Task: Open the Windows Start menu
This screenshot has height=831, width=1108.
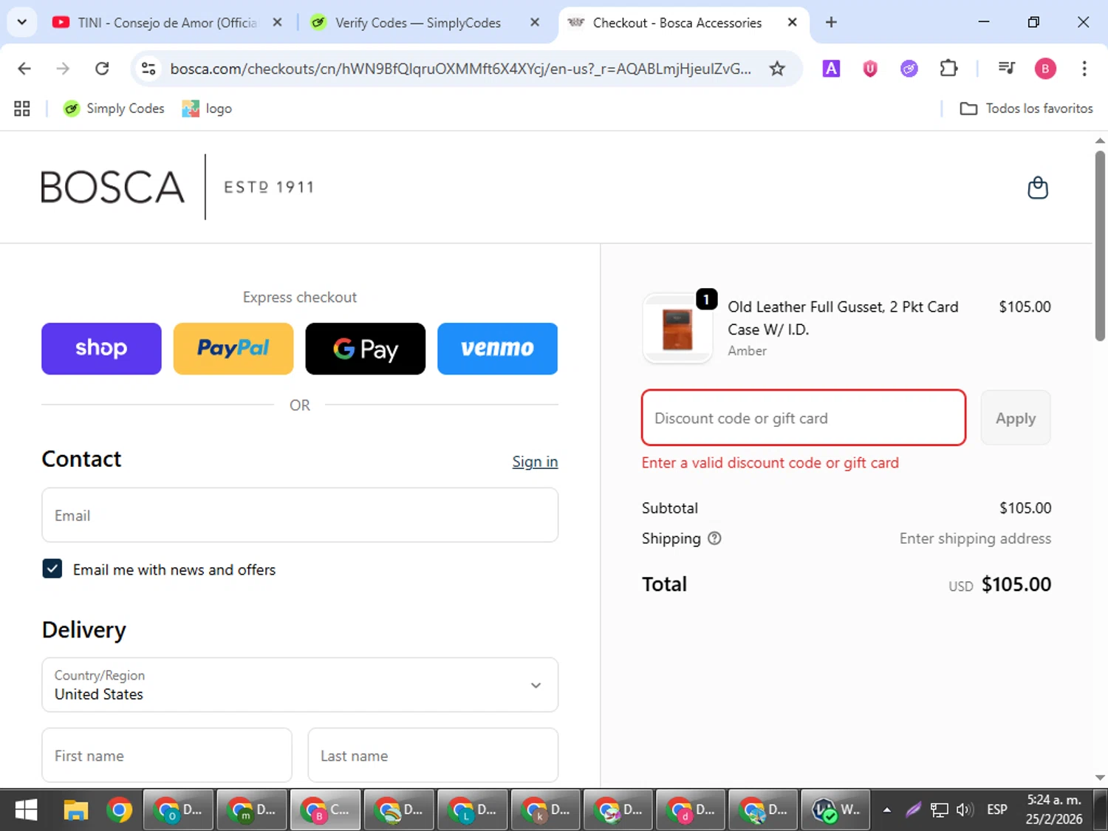Action: point(26,810)
